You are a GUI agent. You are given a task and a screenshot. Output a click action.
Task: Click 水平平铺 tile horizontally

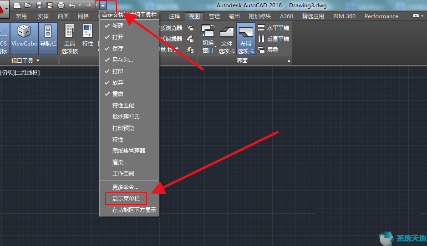[x=274, y=28]
